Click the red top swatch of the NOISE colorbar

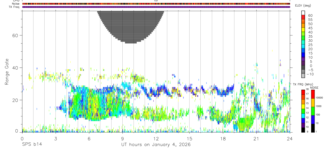313,94
